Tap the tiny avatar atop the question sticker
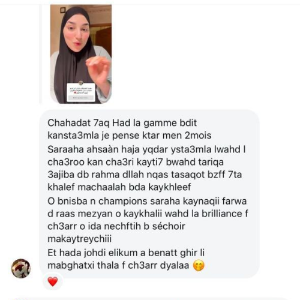Image resolution: width=300 pixels, height=300 pixels. pyautogui.click(x=81, y=83)
